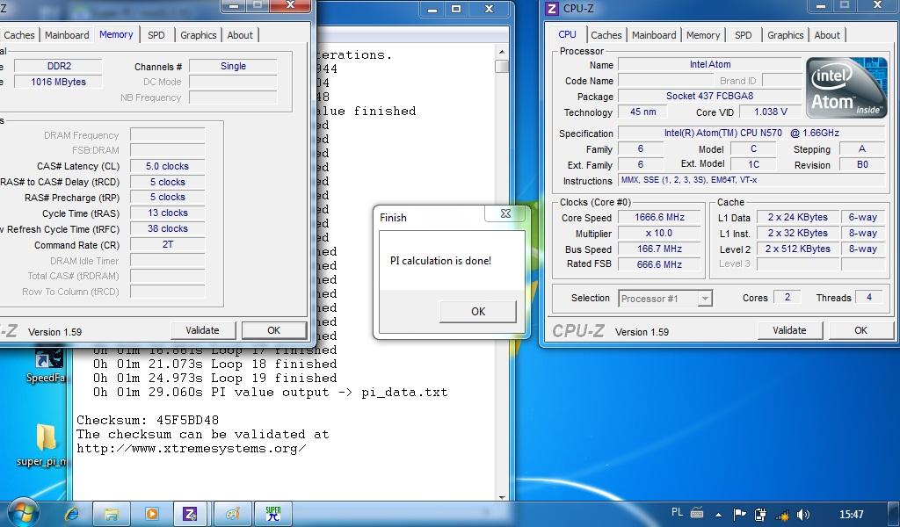Select the super_pi folder on desktop
This screenshot has width=900, height=527.
[x=45, y=445]
